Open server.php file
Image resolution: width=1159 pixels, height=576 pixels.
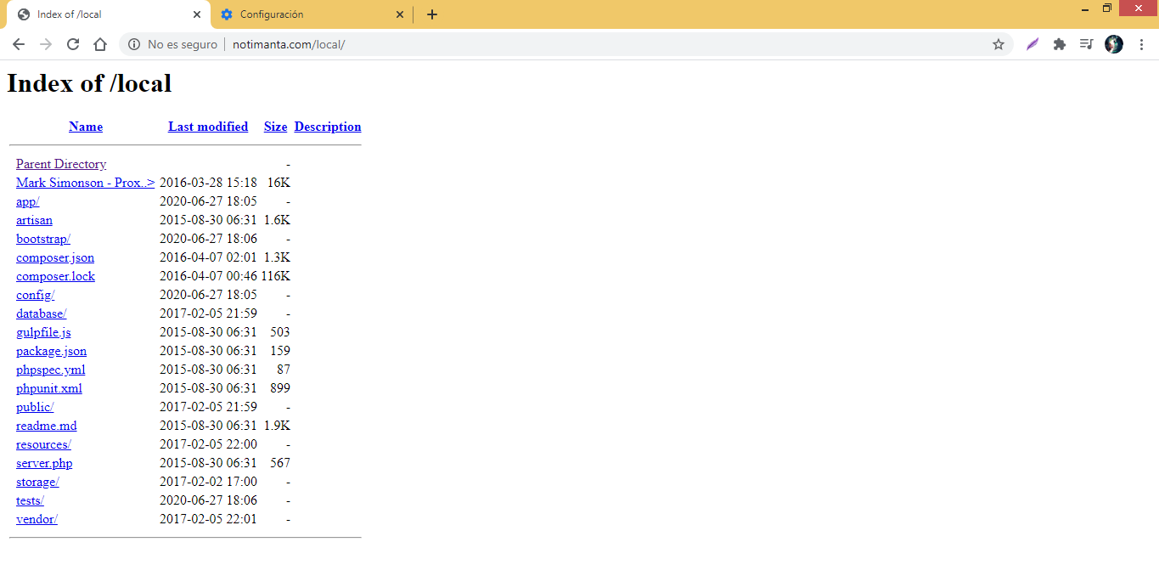pos(44,463)
